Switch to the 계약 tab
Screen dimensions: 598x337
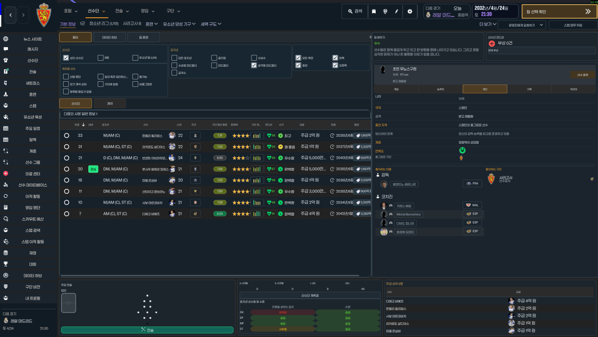[x=110, y=104]
